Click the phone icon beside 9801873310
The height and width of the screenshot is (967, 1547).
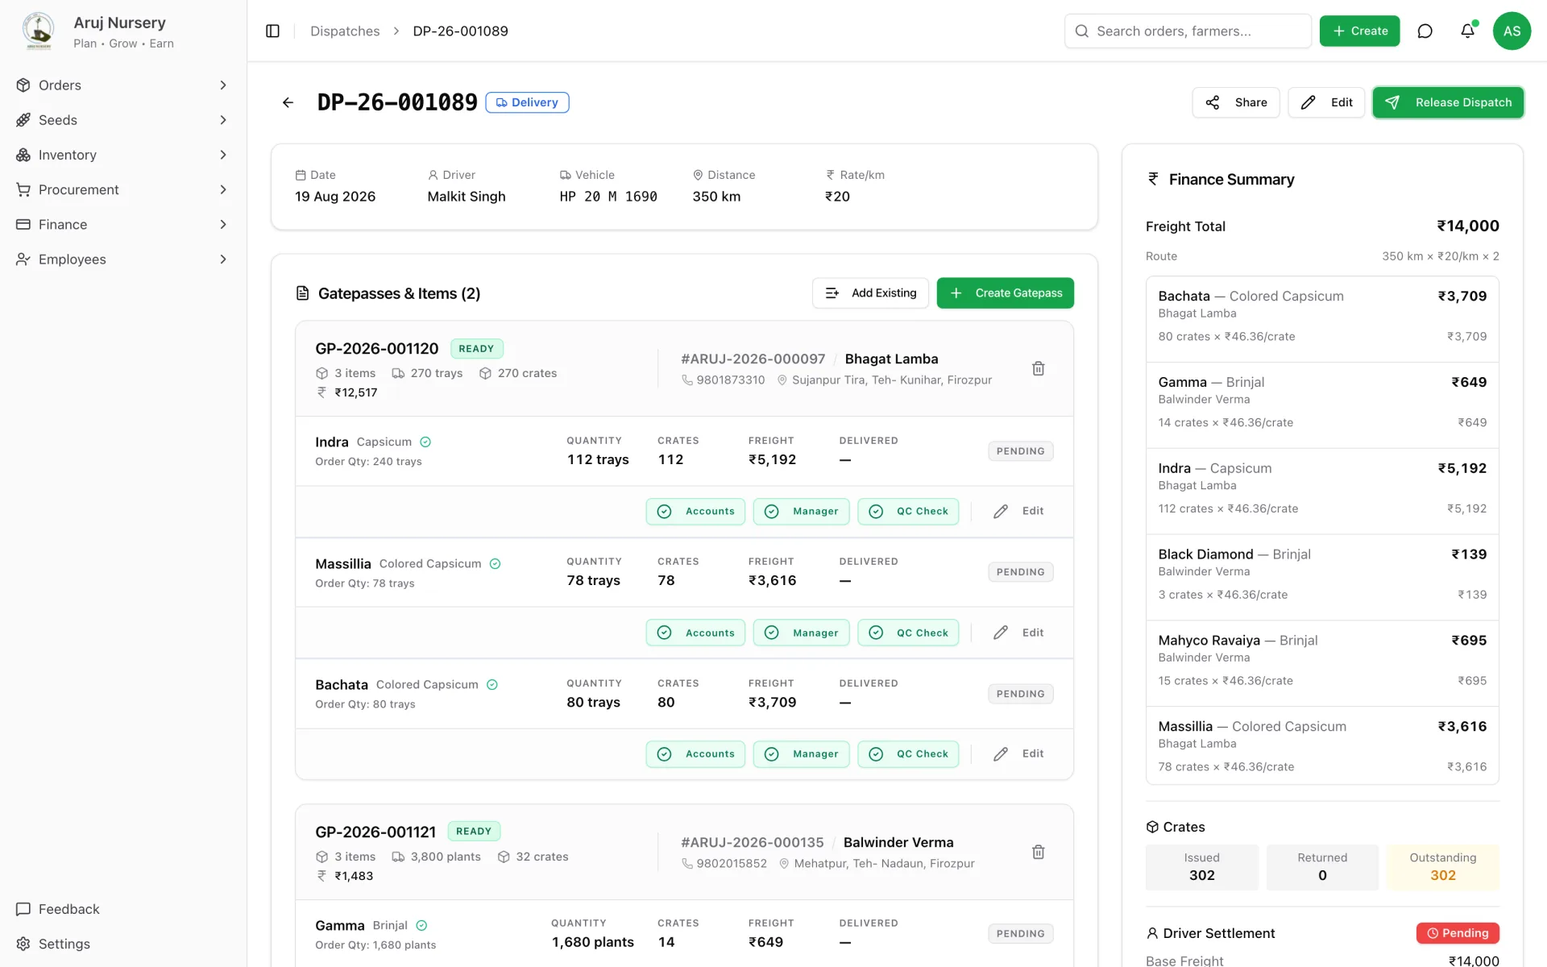687,380
